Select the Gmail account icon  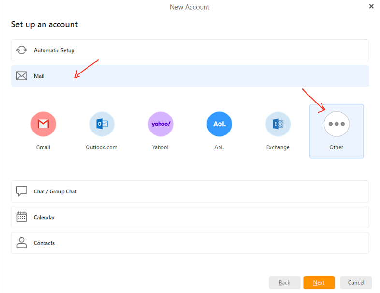[43, 124]
